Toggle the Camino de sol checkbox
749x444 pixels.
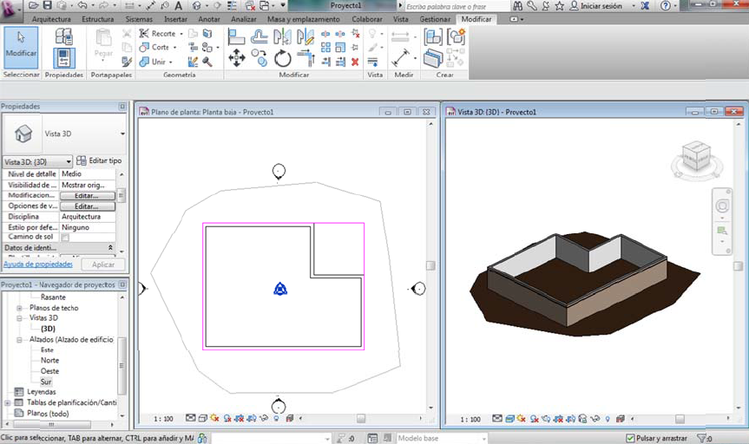(x=65, y=238)
